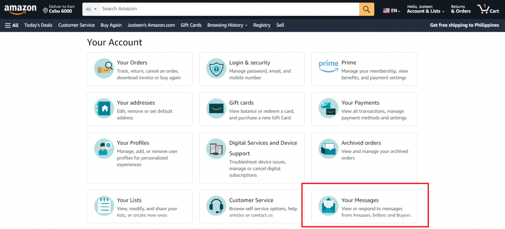Click 'Troubleshoot device issues' description text
The image size is (505, 229).
point(257,168)
